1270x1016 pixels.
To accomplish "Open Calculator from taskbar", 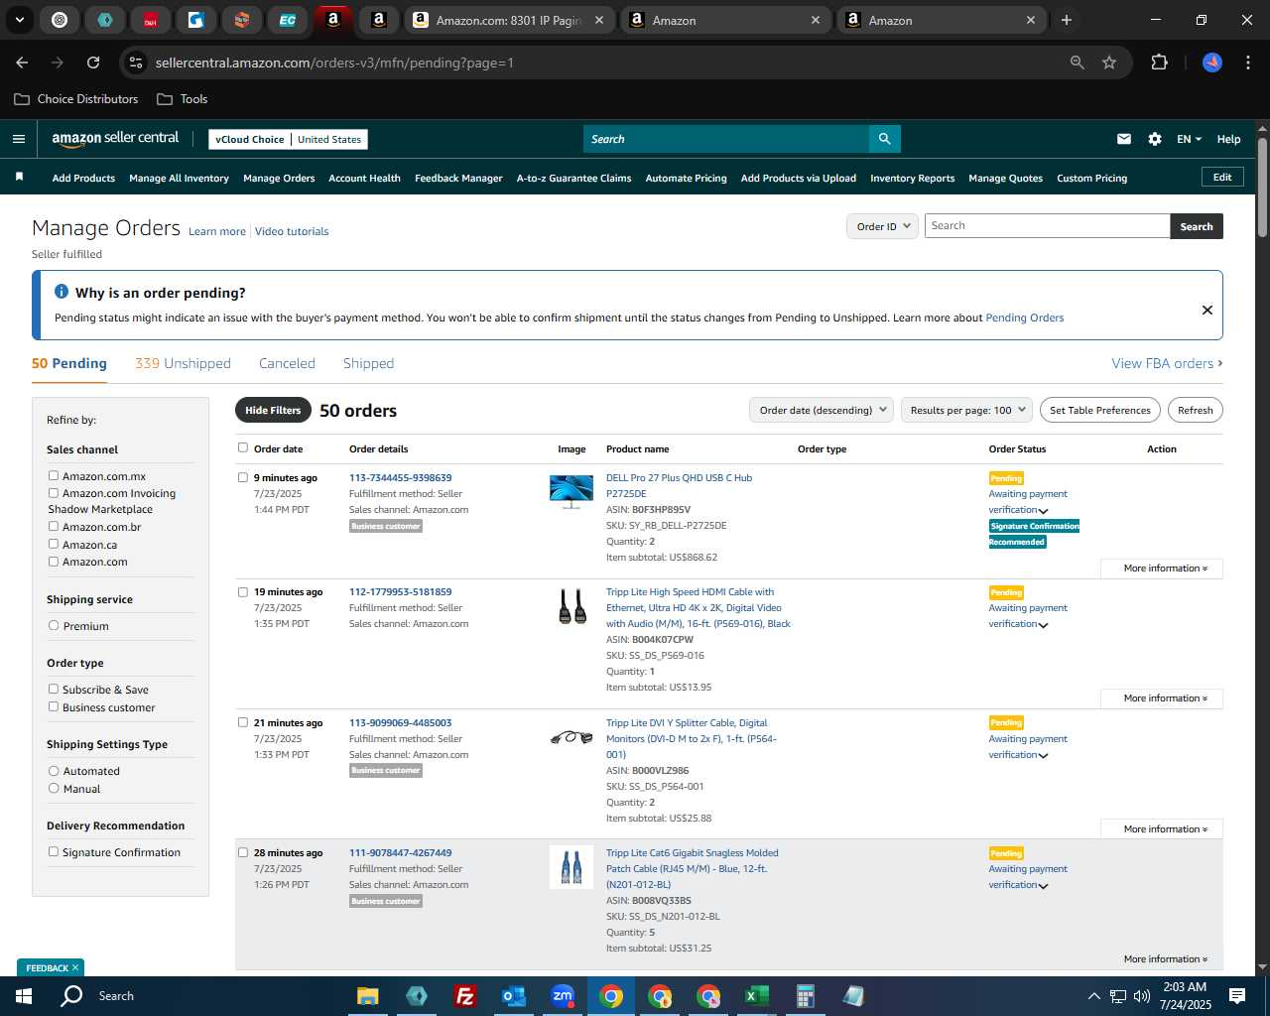I will point(805,996).
